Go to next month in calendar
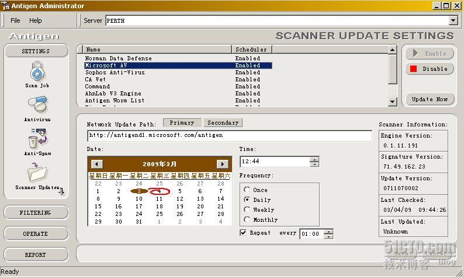The image size is (464, 278). tap(223, 164)
